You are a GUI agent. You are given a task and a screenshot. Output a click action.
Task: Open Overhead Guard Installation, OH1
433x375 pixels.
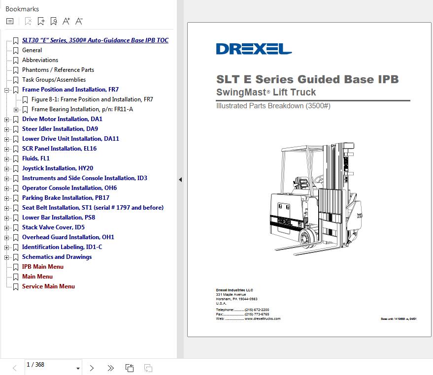[x=68, y=237]
